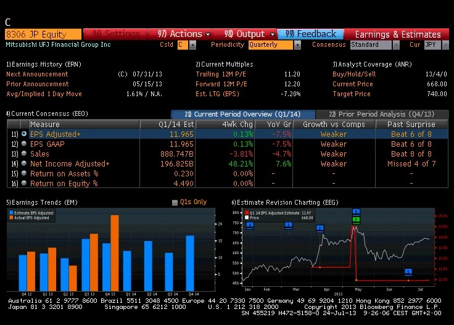Click the white Price legend icon

pos(247,218)
